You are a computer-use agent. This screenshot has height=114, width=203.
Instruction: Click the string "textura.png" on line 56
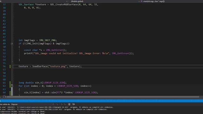point(58,66)
